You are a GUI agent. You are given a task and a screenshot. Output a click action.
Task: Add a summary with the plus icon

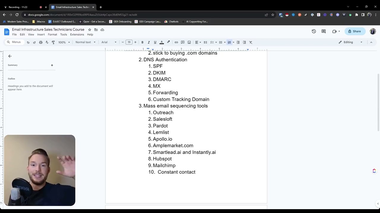coord(52,65)
